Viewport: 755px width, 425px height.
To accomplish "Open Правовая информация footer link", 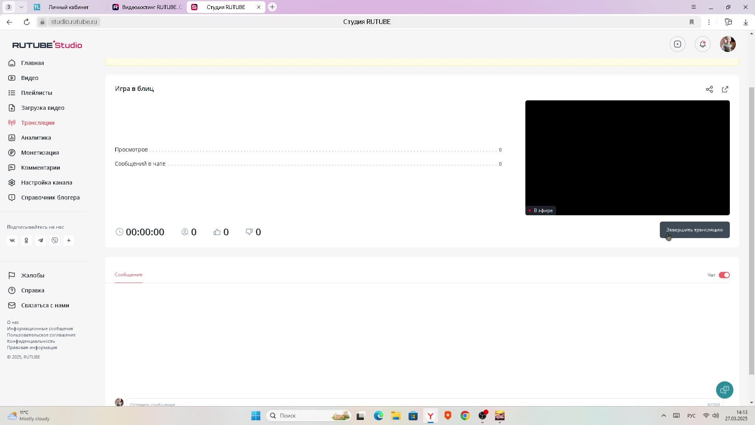I will tap(32, 347).
